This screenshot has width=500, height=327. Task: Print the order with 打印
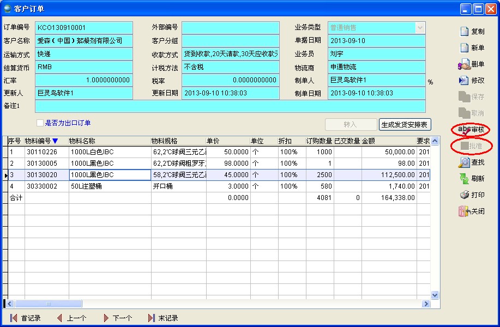click(465, 195)
